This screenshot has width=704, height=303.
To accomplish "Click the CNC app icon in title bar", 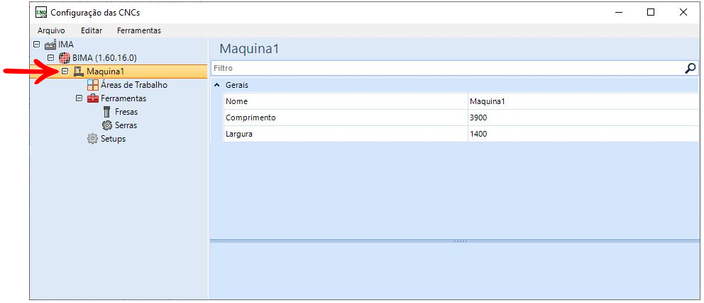I will (41, 13).
